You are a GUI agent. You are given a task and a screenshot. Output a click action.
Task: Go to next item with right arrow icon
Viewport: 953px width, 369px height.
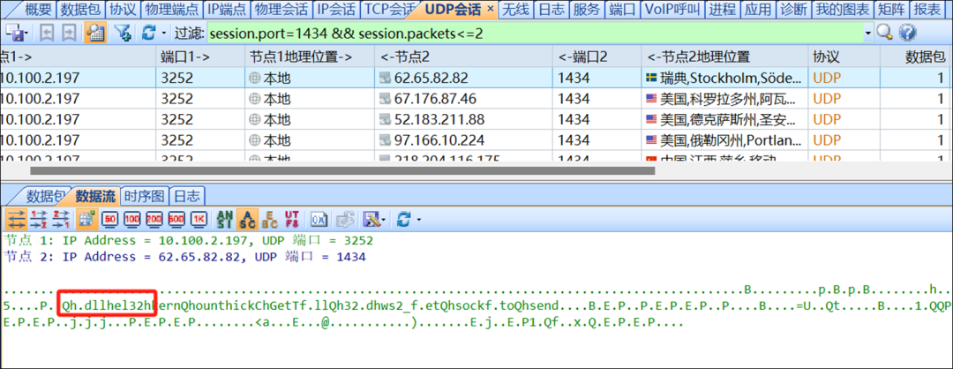(x=68, y=33)
